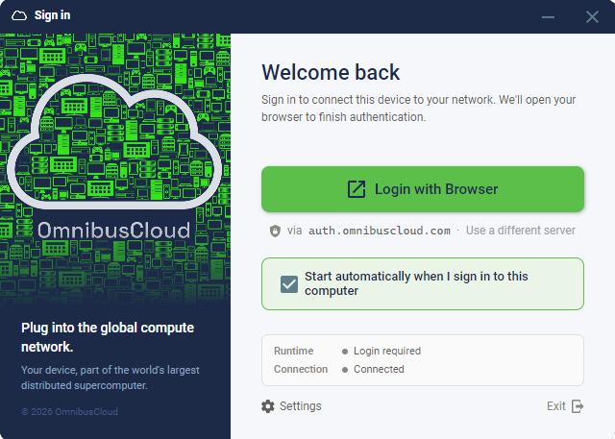This screenshot has width=615, height=439.
Task: Open Settings
Action: click(x=291, y=406)
